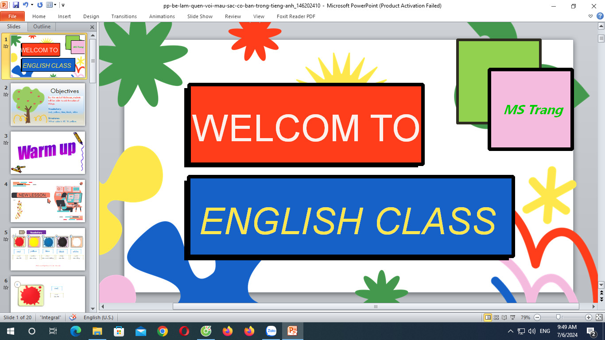
Task: Expand Customize Quick Access Toolbar menu
Action: [x=63, y=5]
